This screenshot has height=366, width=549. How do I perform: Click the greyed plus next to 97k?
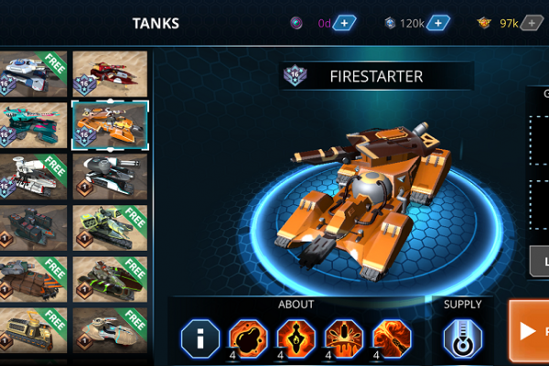[x=532, y=23]
